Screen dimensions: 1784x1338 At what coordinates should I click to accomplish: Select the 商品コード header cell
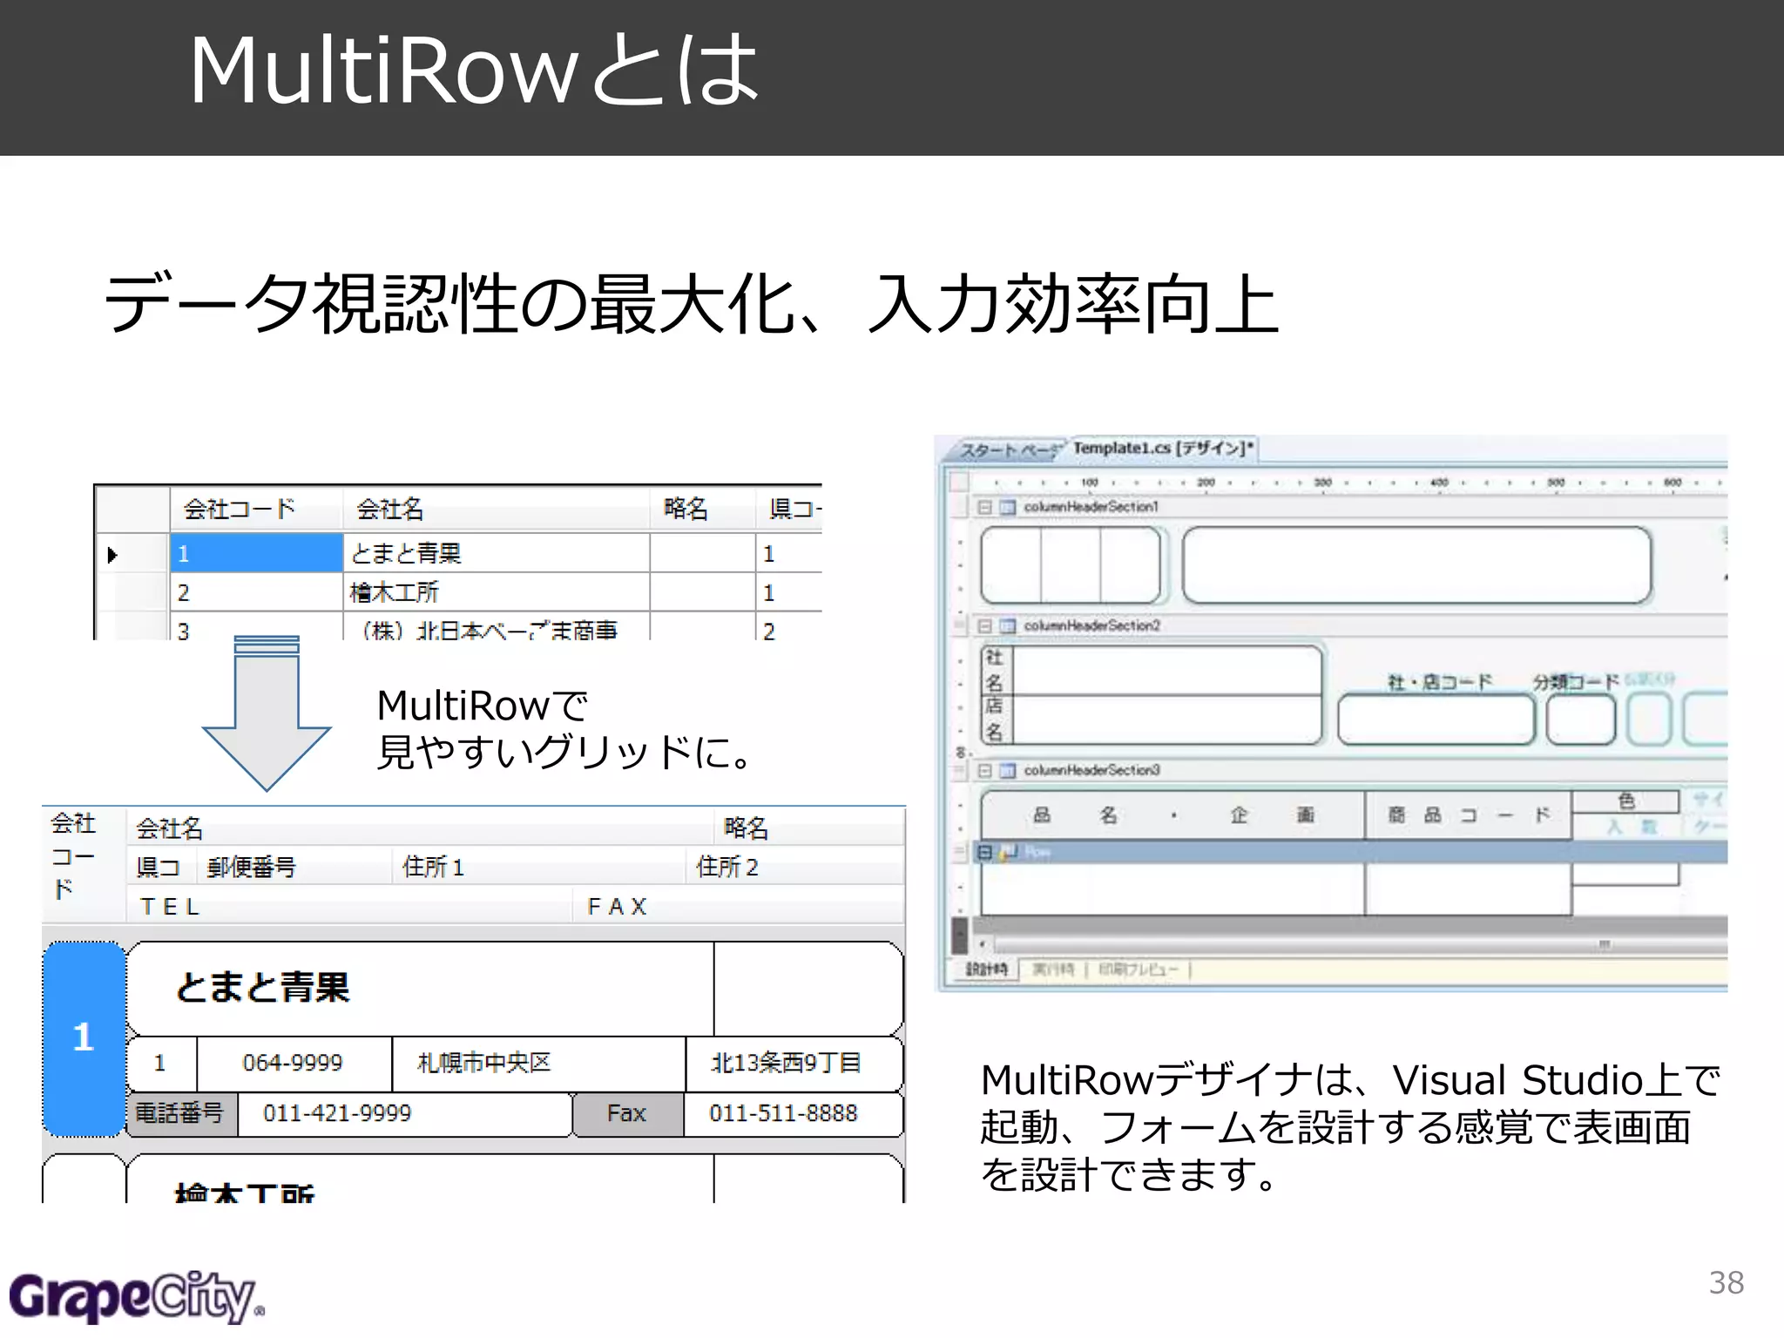(x=1469, y=815)
